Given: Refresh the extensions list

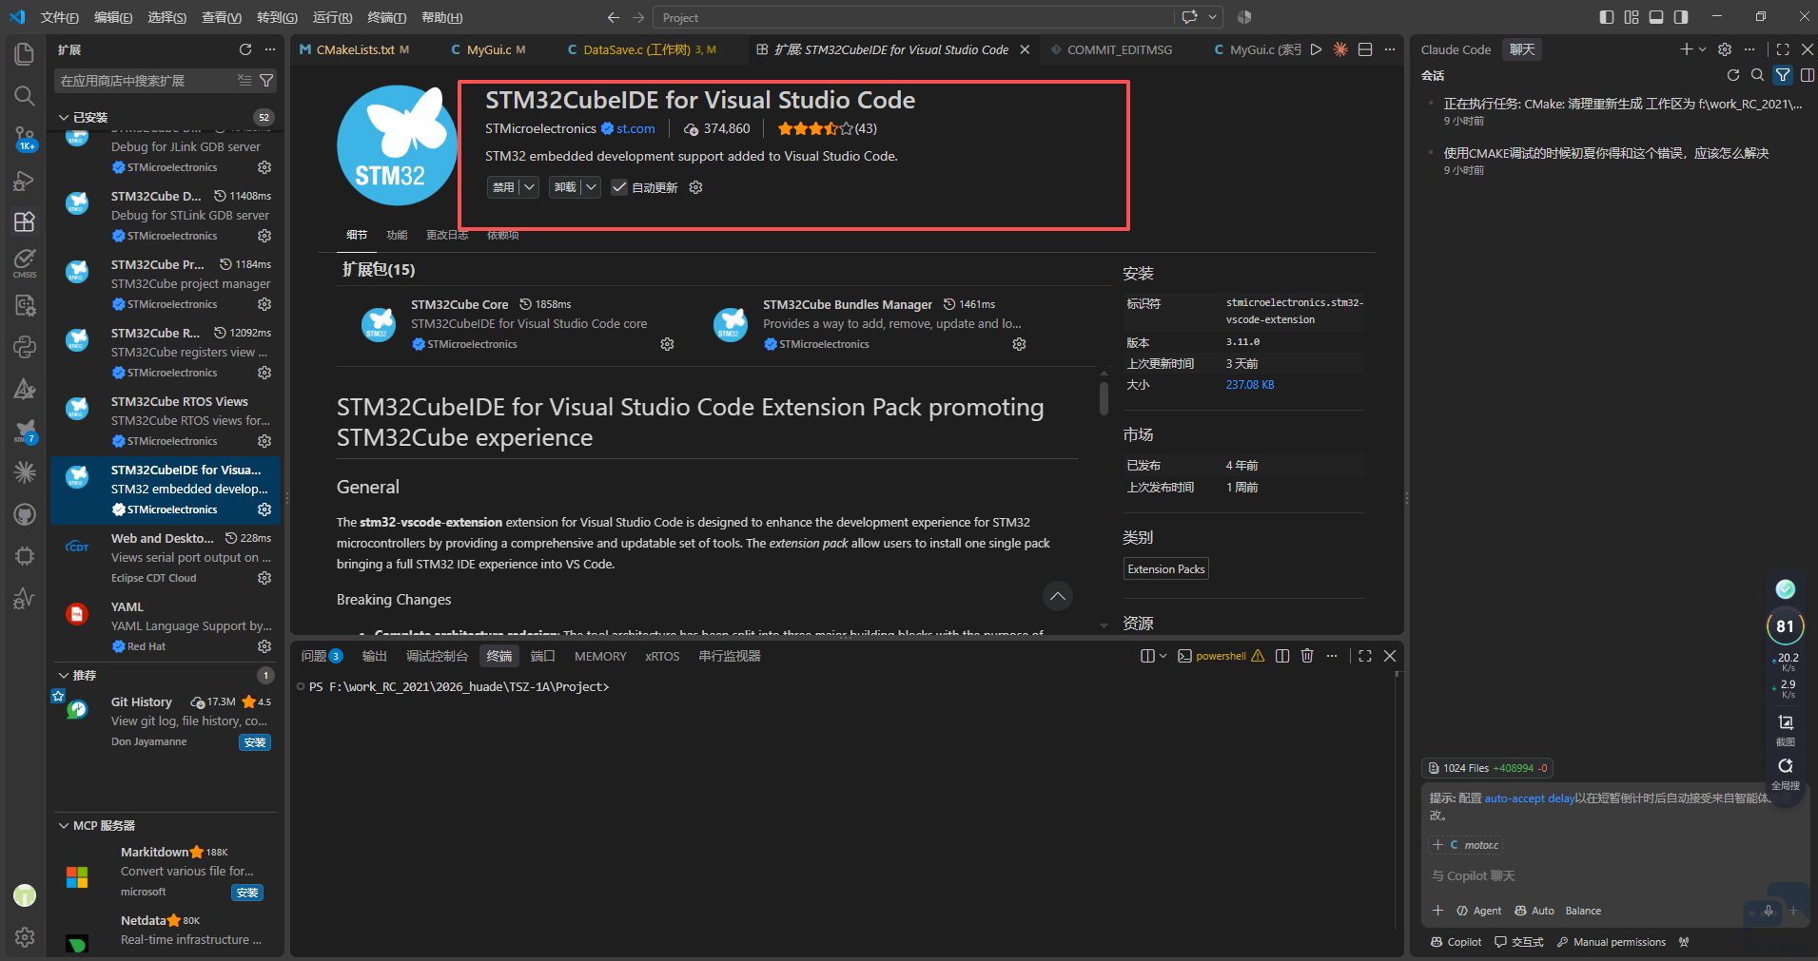Looking at the screenshot, I should pos(245,49).
